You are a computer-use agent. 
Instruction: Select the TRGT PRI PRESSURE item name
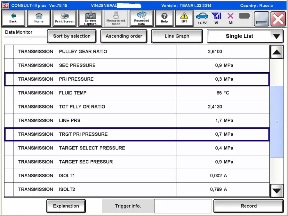pyautogui.click(x=84, y=134)
